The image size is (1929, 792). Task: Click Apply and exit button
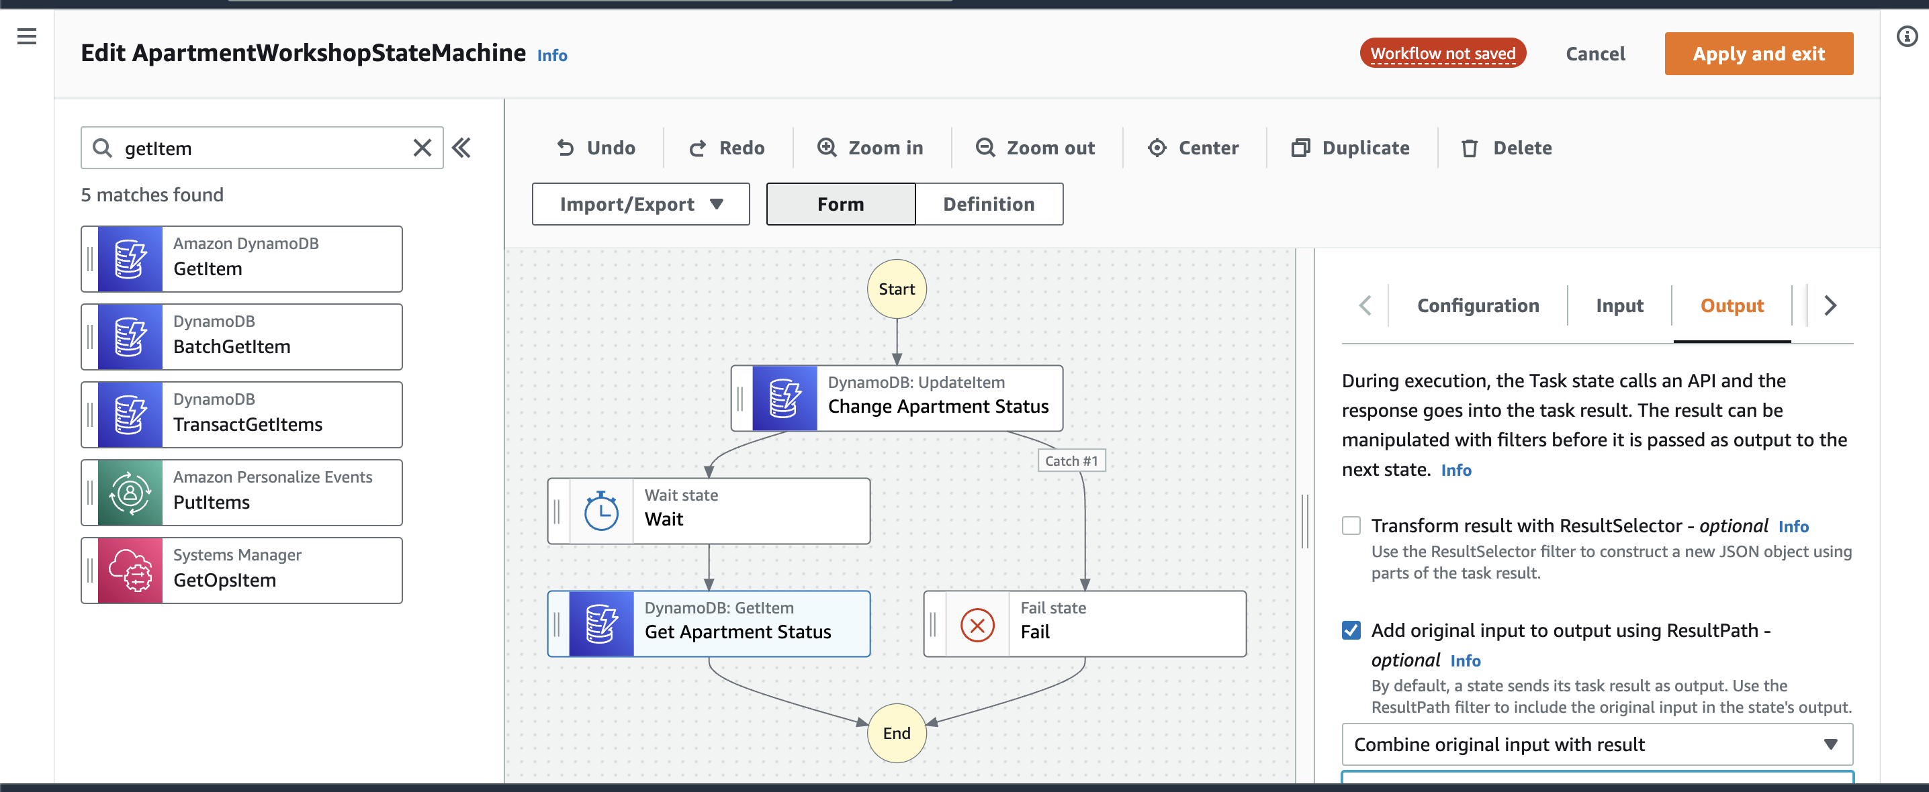point(1758,53)
